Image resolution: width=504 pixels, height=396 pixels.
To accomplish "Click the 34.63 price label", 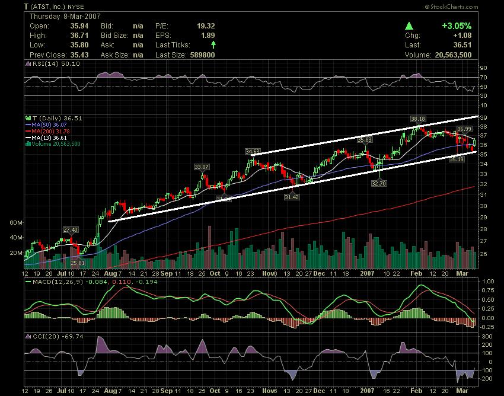I will [253, 151].
